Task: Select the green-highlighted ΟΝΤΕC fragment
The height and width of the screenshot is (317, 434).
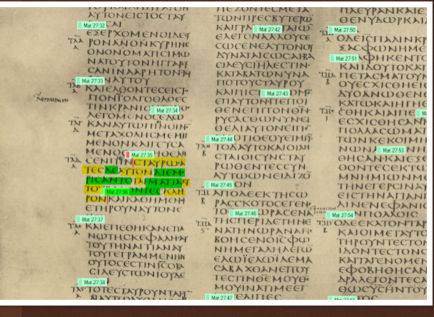Action: pos(144,191)
